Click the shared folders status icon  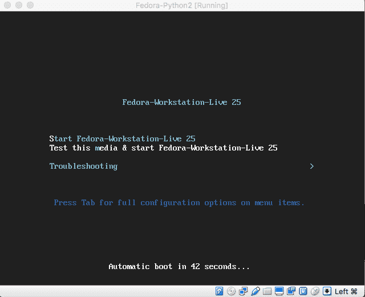pyautogui.click(x=267, y=291)
